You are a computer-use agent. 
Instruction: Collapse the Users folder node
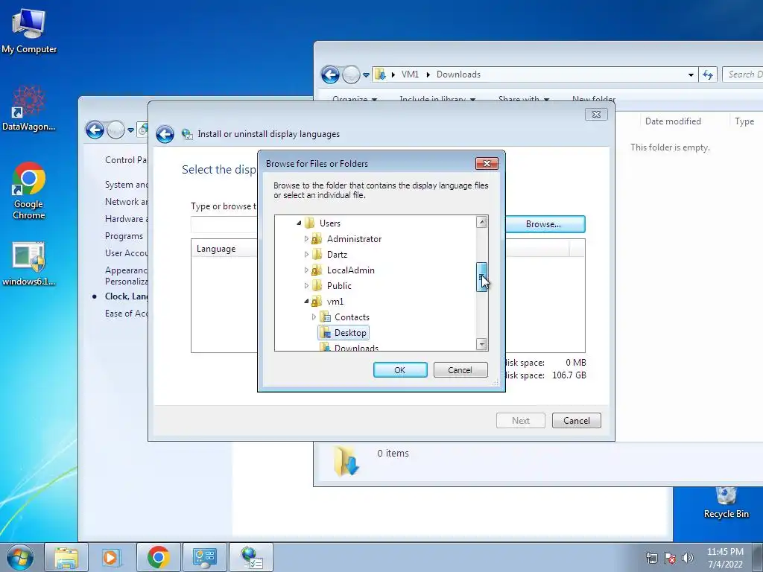coord(299,223)
